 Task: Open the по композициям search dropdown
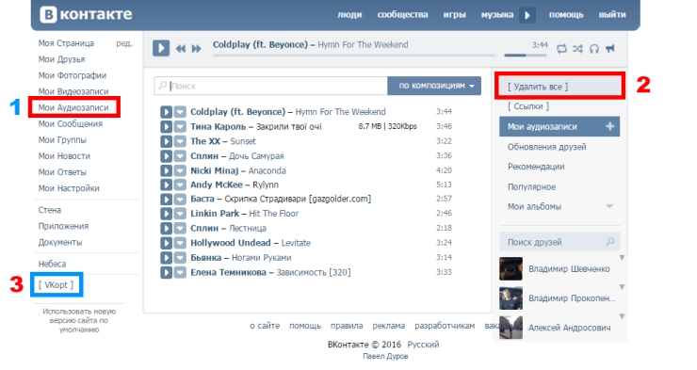(434, 86)
